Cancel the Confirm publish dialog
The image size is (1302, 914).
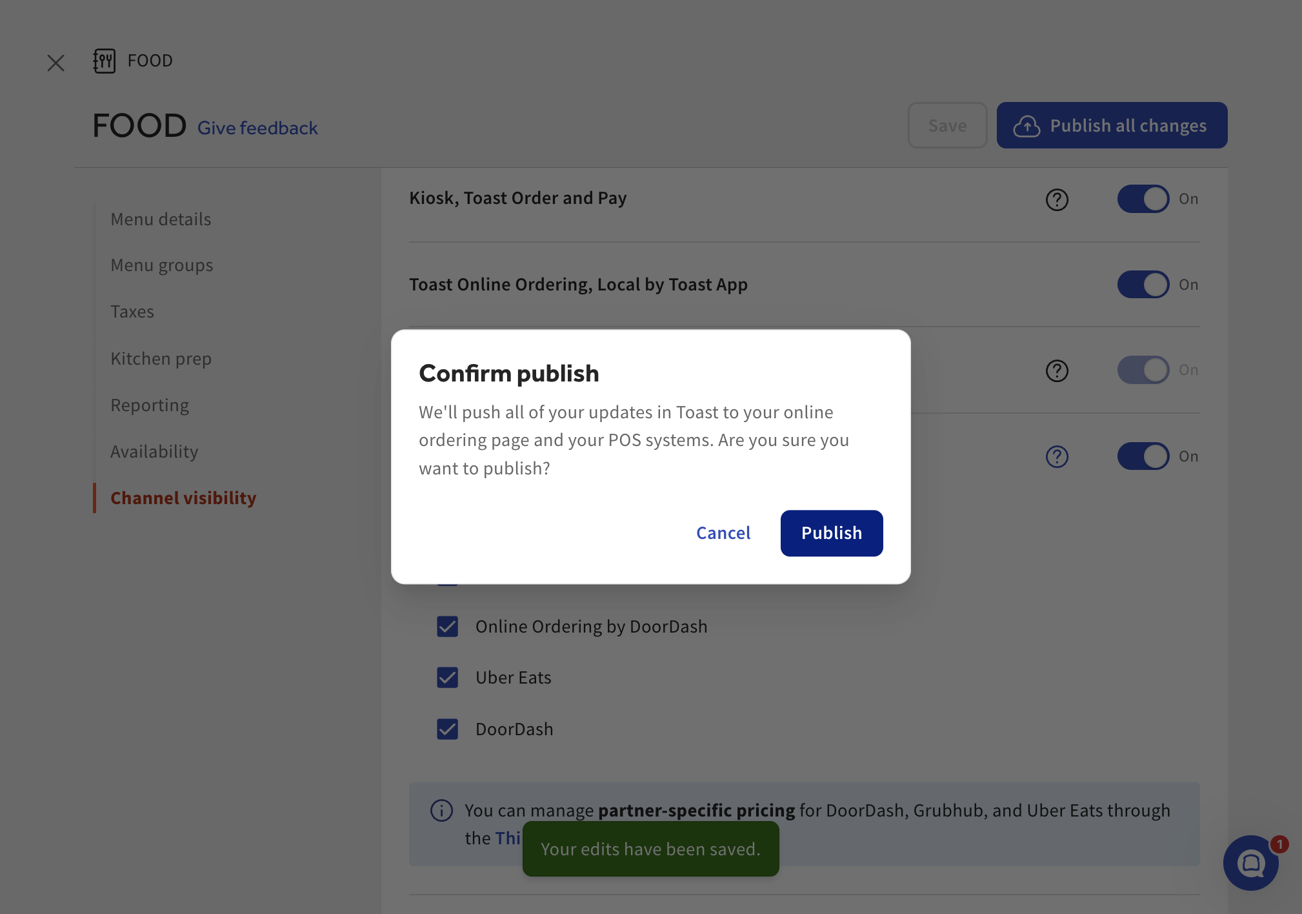[x=723, y=533]
